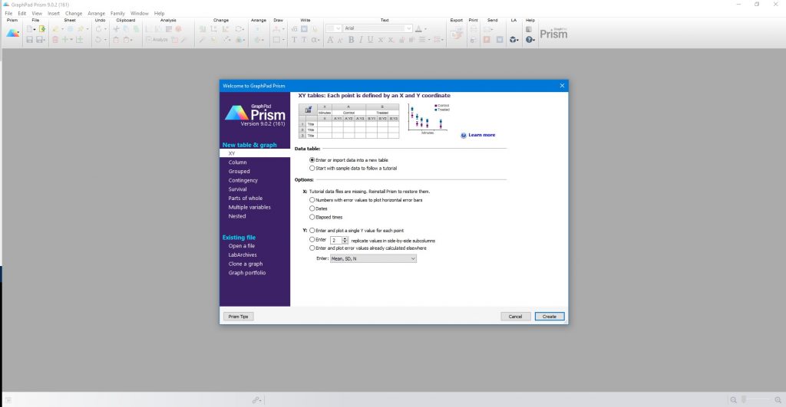Click the Export toolbar icon

coord(456,34)
